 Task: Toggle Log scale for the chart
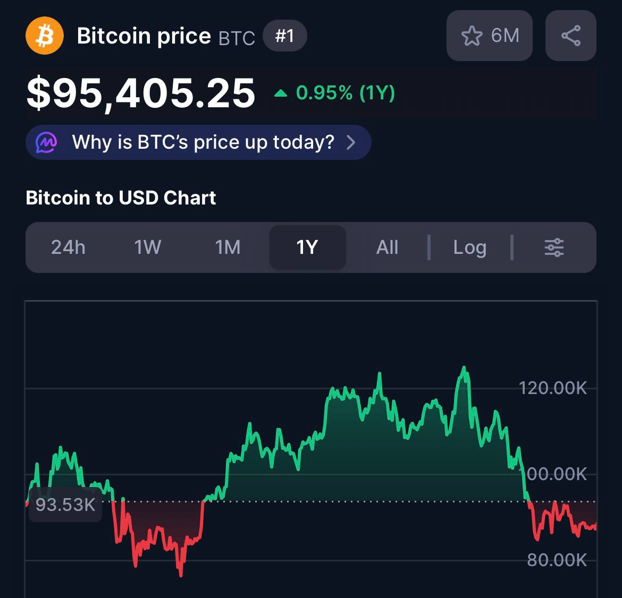[469, 247]
